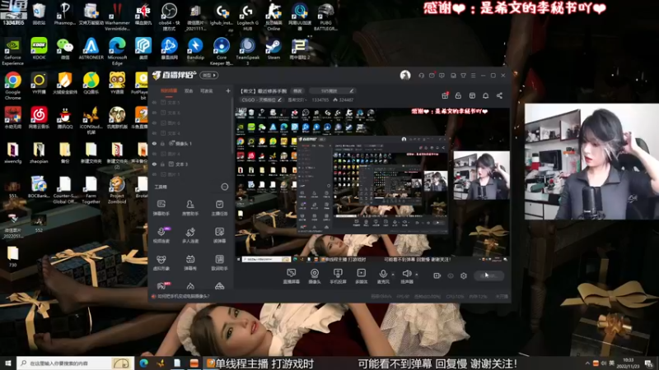The width and height of the screenshot is (659, 370).
Task: Click the open padlock icon near the share icon
Action: tap(458, 95)
